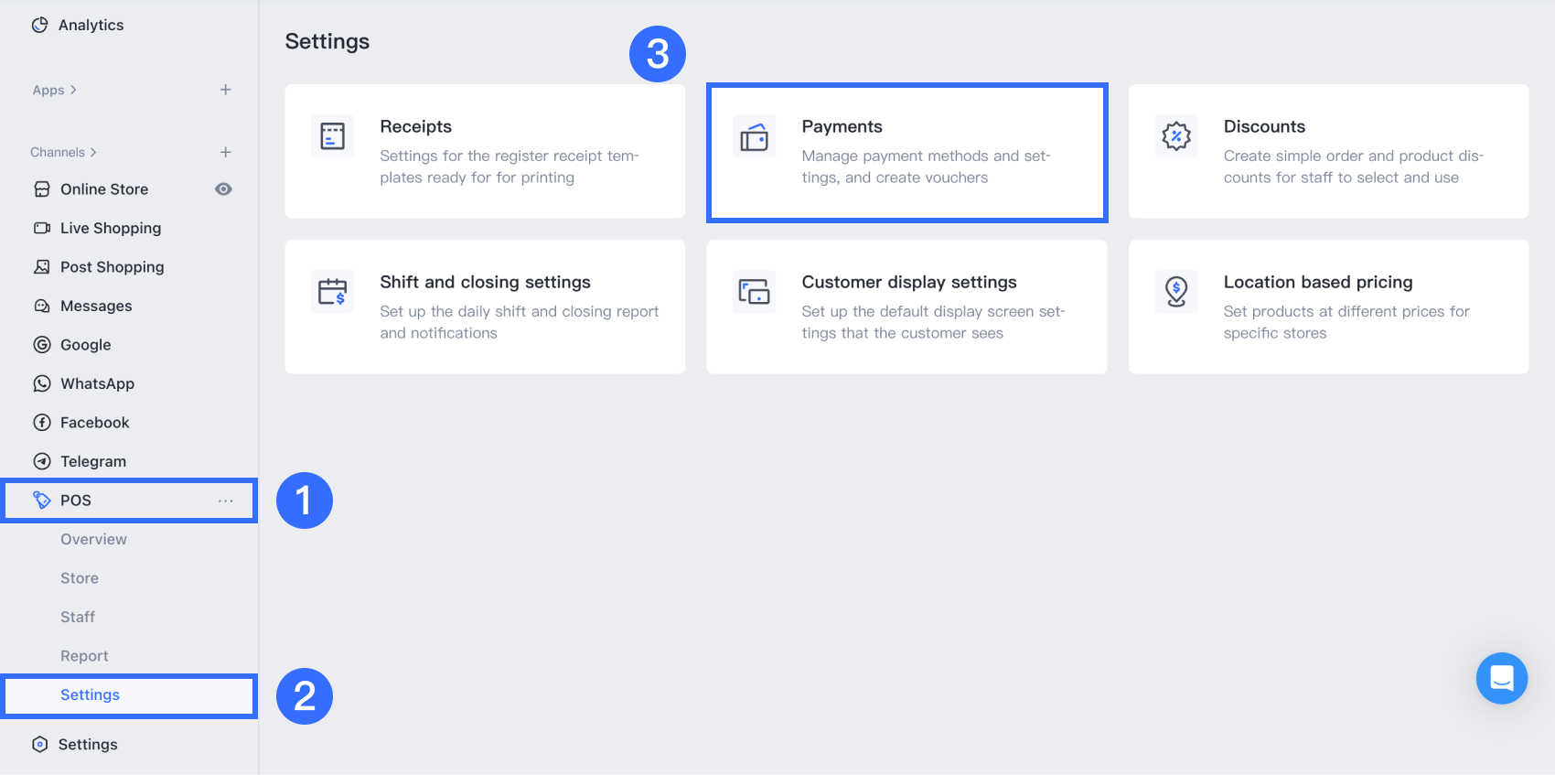Screen dimensions: 1555x775
Task: Click the Customer display settings icon
Action: [755, 292]
